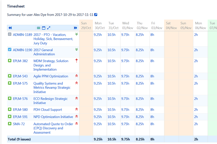217x144 pixels.
Task: Click the Thu 02/Nov column header
Action: coord(142,25)
